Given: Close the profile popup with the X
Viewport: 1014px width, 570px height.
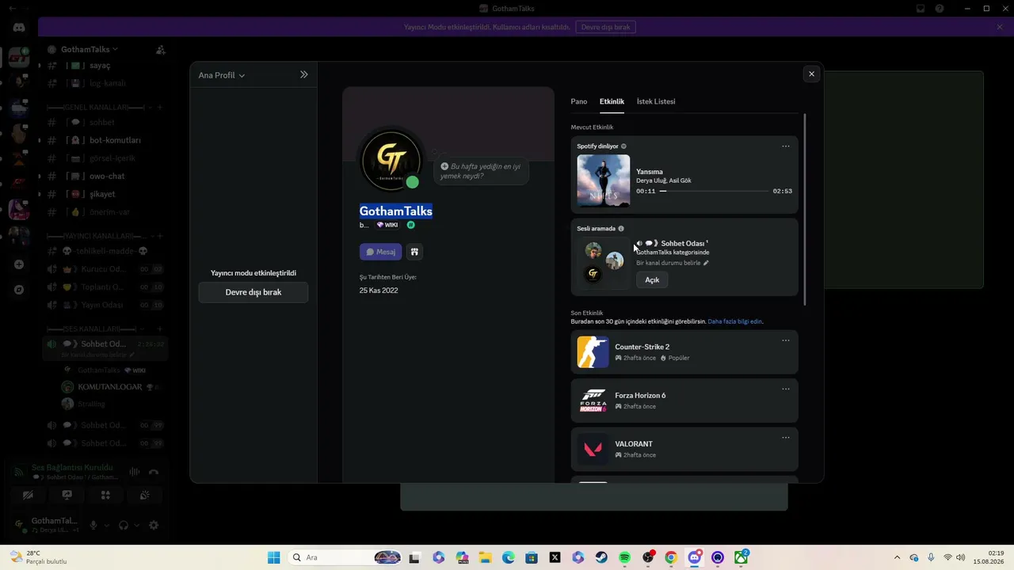Looking at the screenshot, I should click(811, 74).
